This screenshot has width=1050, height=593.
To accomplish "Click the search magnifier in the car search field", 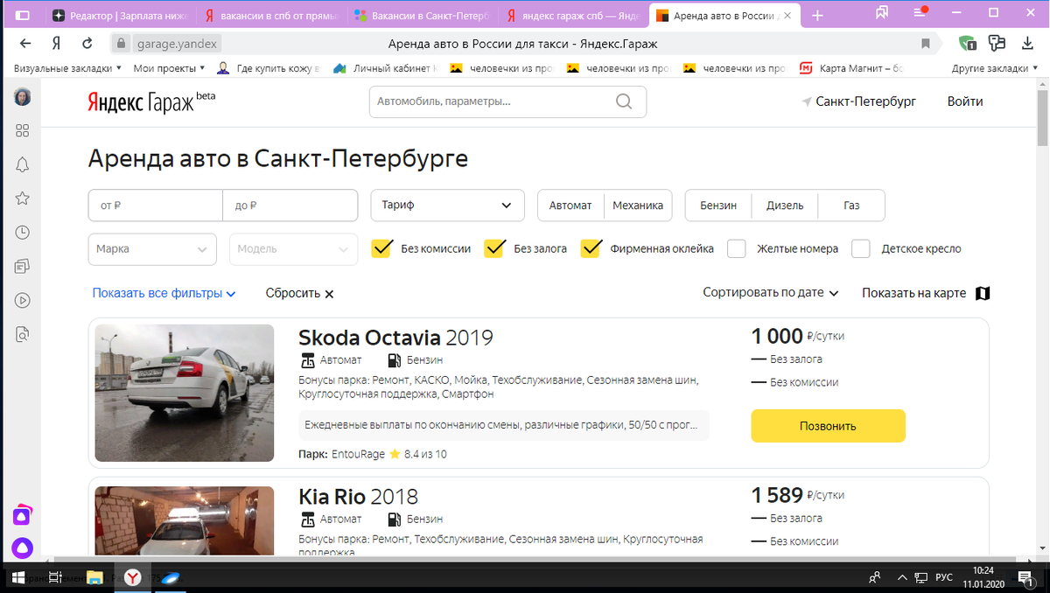I will coord(623,101).
